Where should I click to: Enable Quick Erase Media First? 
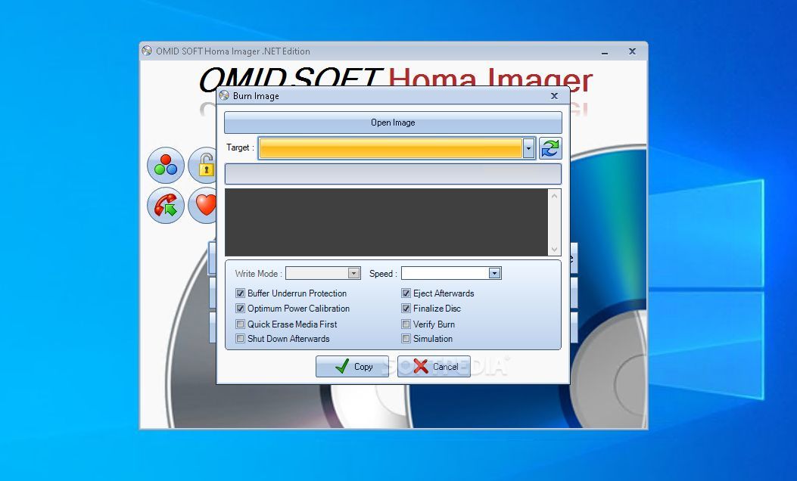tap(241, 324)
